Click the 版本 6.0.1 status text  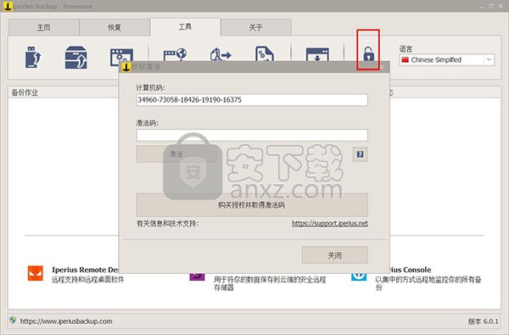point(483,321)
